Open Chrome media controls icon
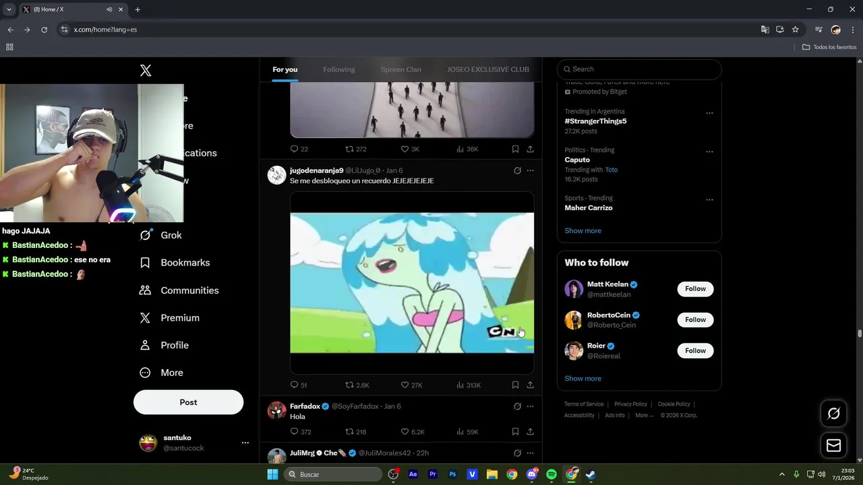 pyautogui.click(x=818, y=30)
